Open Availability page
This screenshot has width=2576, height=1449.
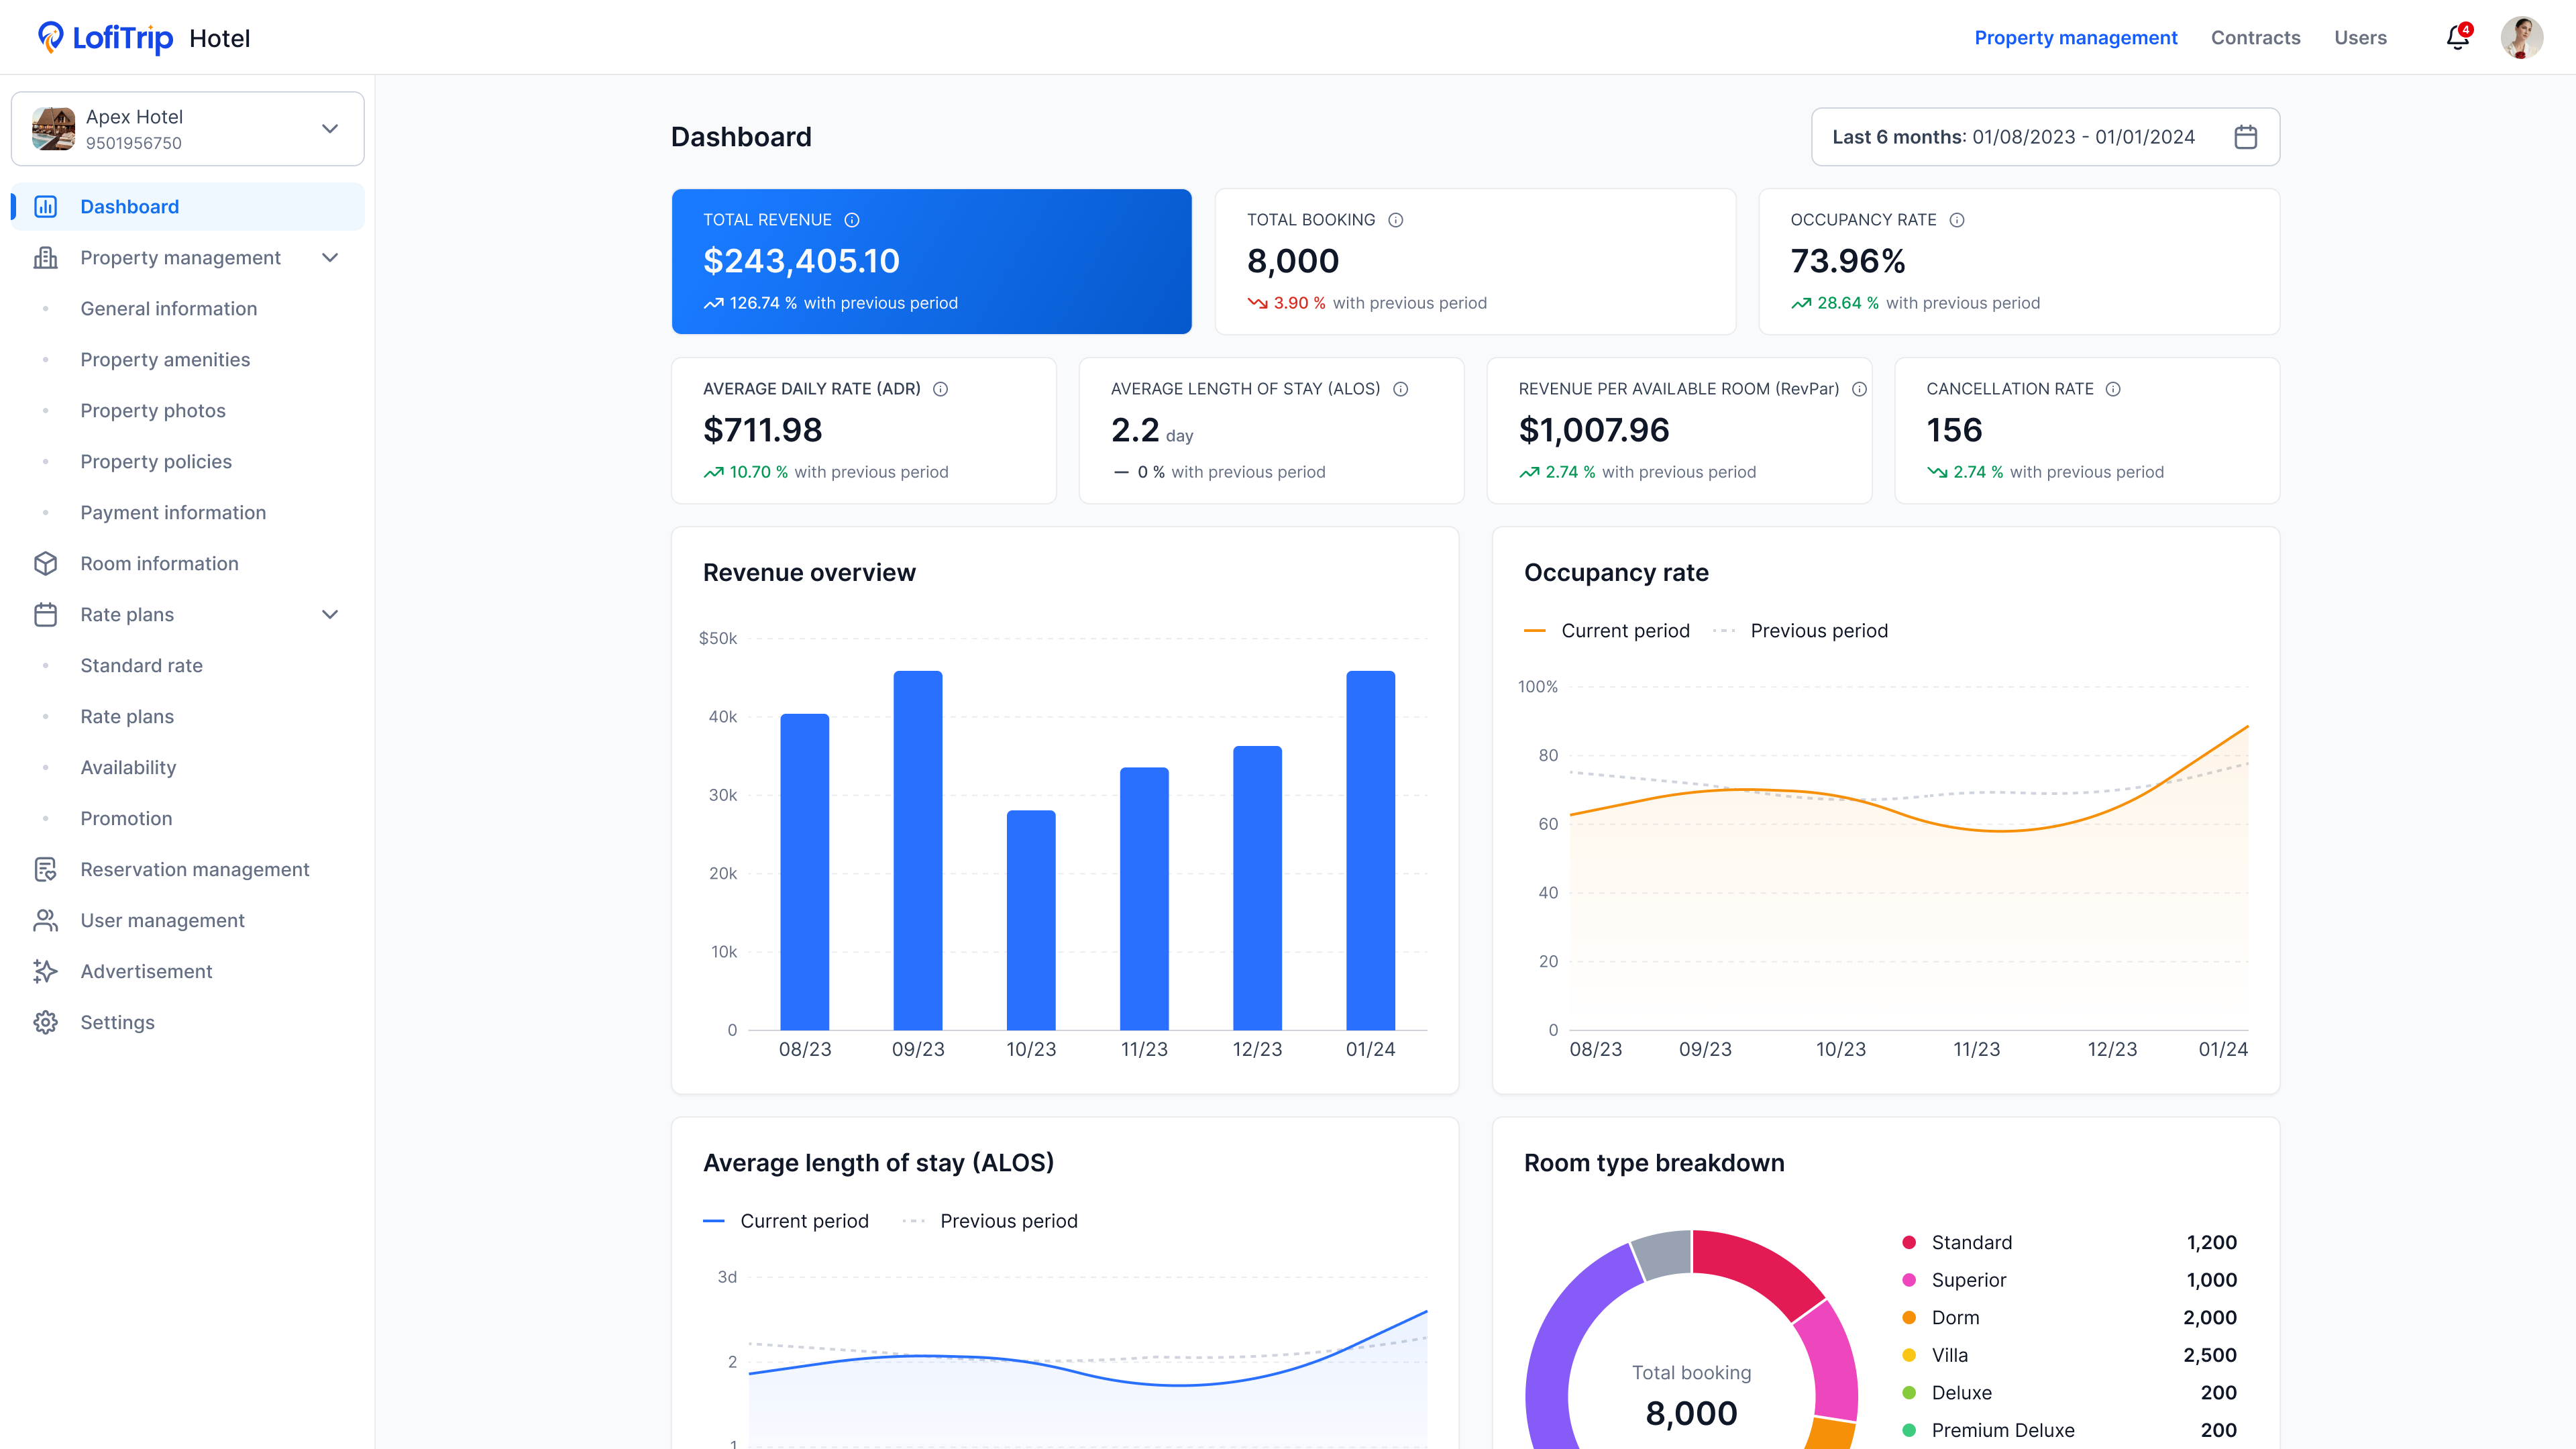coord(128,768)
